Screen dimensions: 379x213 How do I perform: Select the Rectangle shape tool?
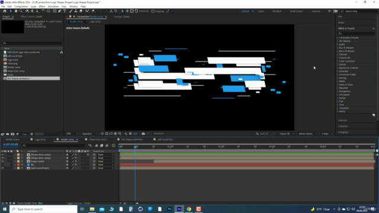tap(54, 11)
